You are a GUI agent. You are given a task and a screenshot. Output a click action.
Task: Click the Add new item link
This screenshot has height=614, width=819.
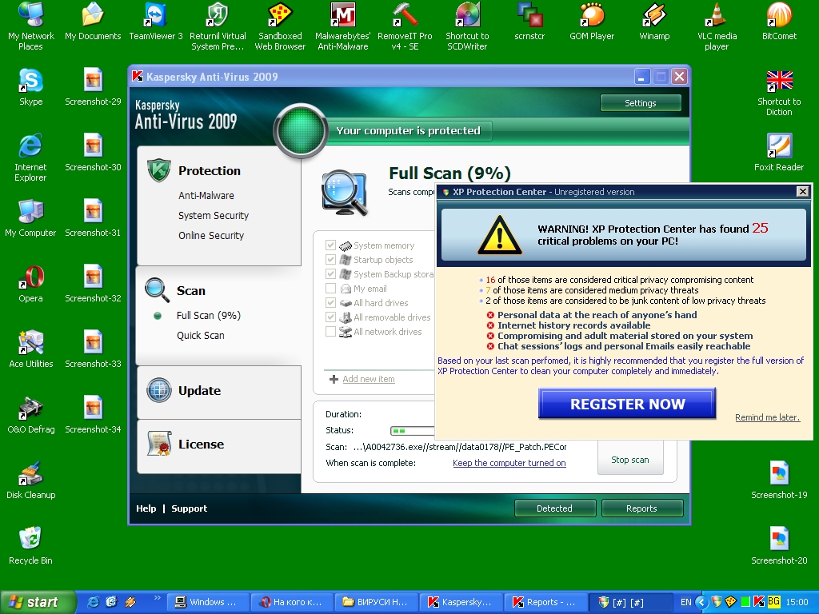(x=368, y=379)
